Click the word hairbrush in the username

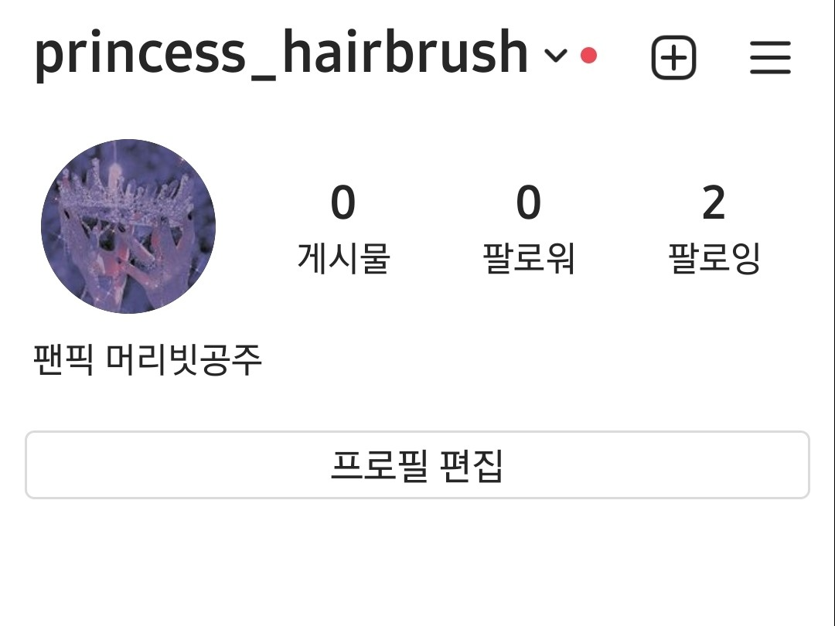(x=404, y=52)
